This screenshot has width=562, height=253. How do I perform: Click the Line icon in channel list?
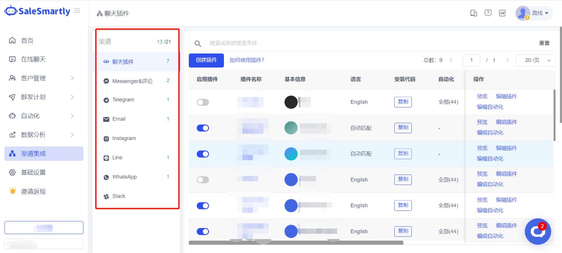pos(106,158)
